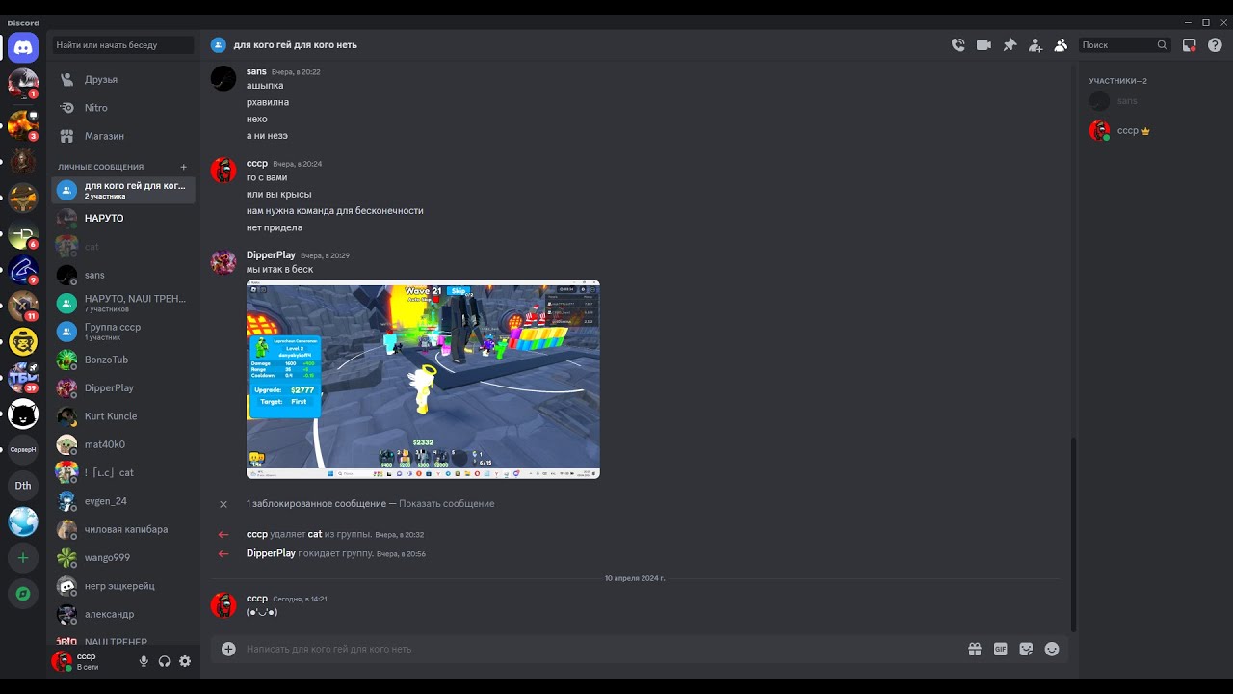This screenshot has width=1233, height=694.
Task: Click ссср avatar beside 'го с вами'
Action: (223, 171)
